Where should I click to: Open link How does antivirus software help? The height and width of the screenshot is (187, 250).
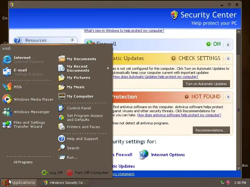(179, 115)
